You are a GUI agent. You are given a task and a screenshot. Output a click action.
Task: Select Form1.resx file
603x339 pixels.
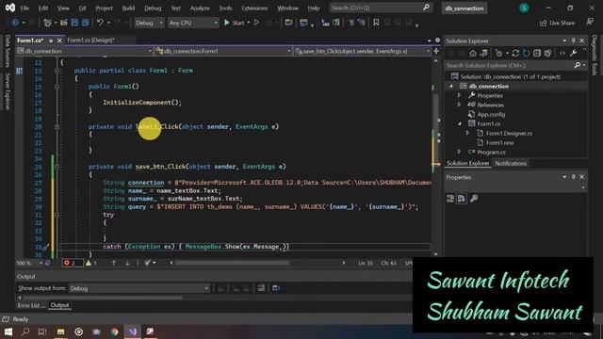click(499, 142)
